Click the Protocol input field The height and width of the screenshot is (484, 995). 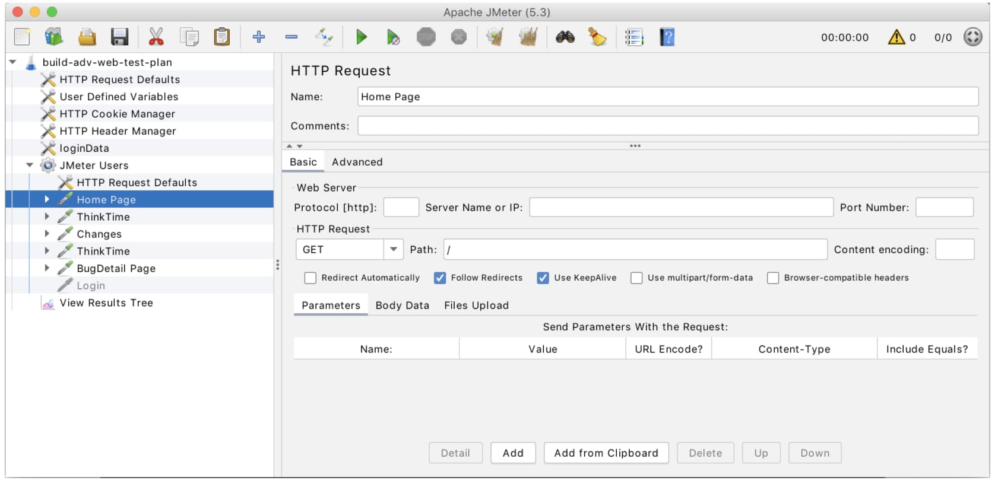pos(401,208)
